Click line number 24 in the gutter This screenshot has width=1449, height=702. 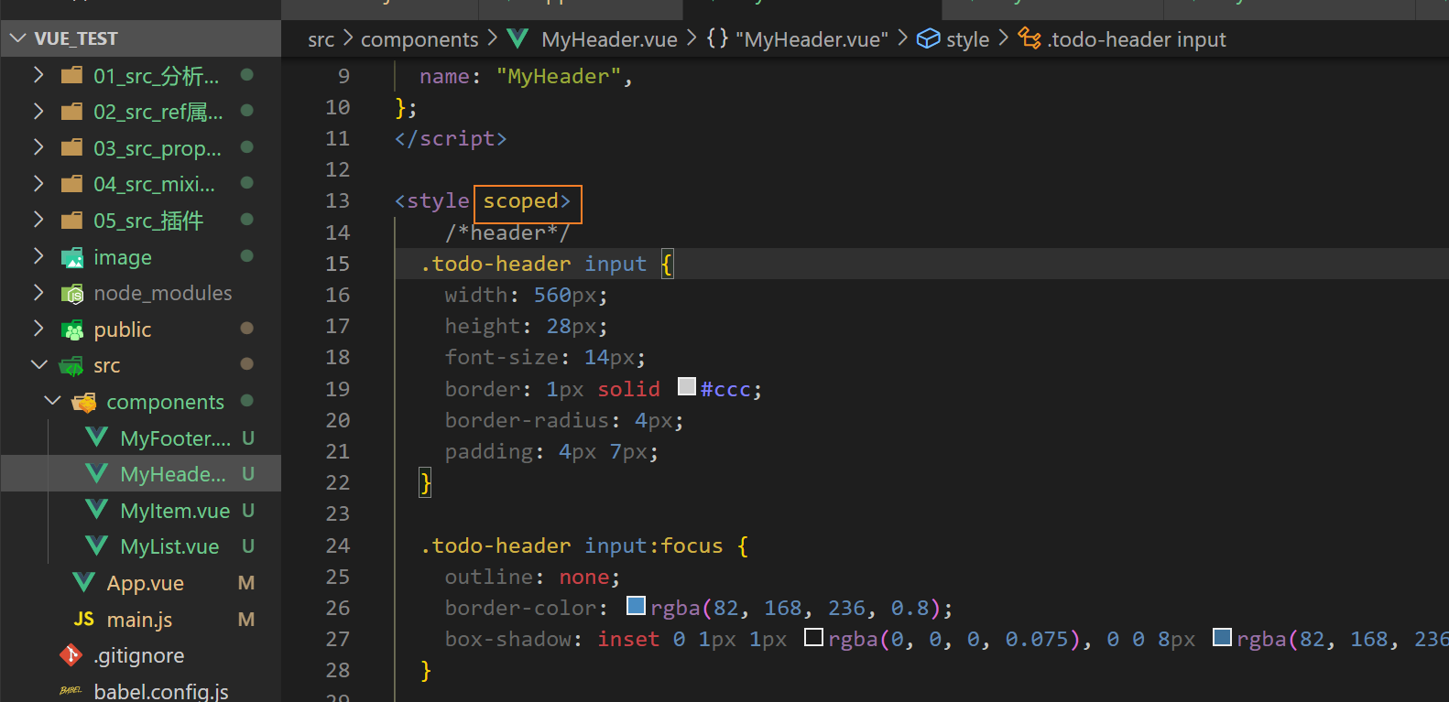(x=337, y=545)
